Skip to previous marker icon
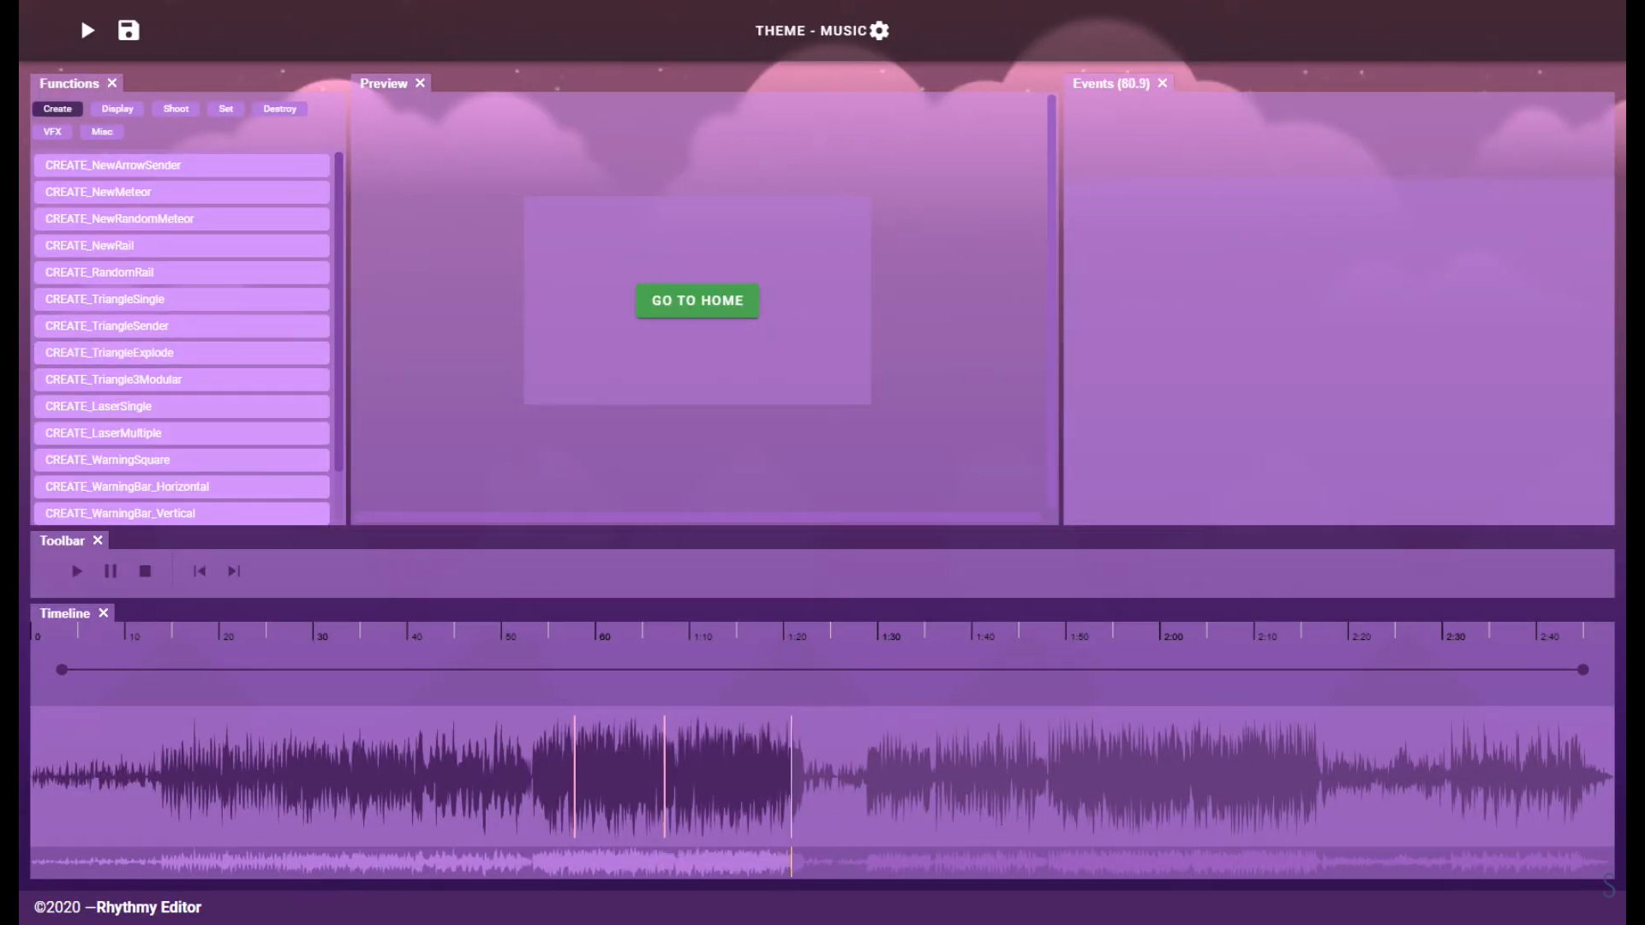 tap(200, 571)
